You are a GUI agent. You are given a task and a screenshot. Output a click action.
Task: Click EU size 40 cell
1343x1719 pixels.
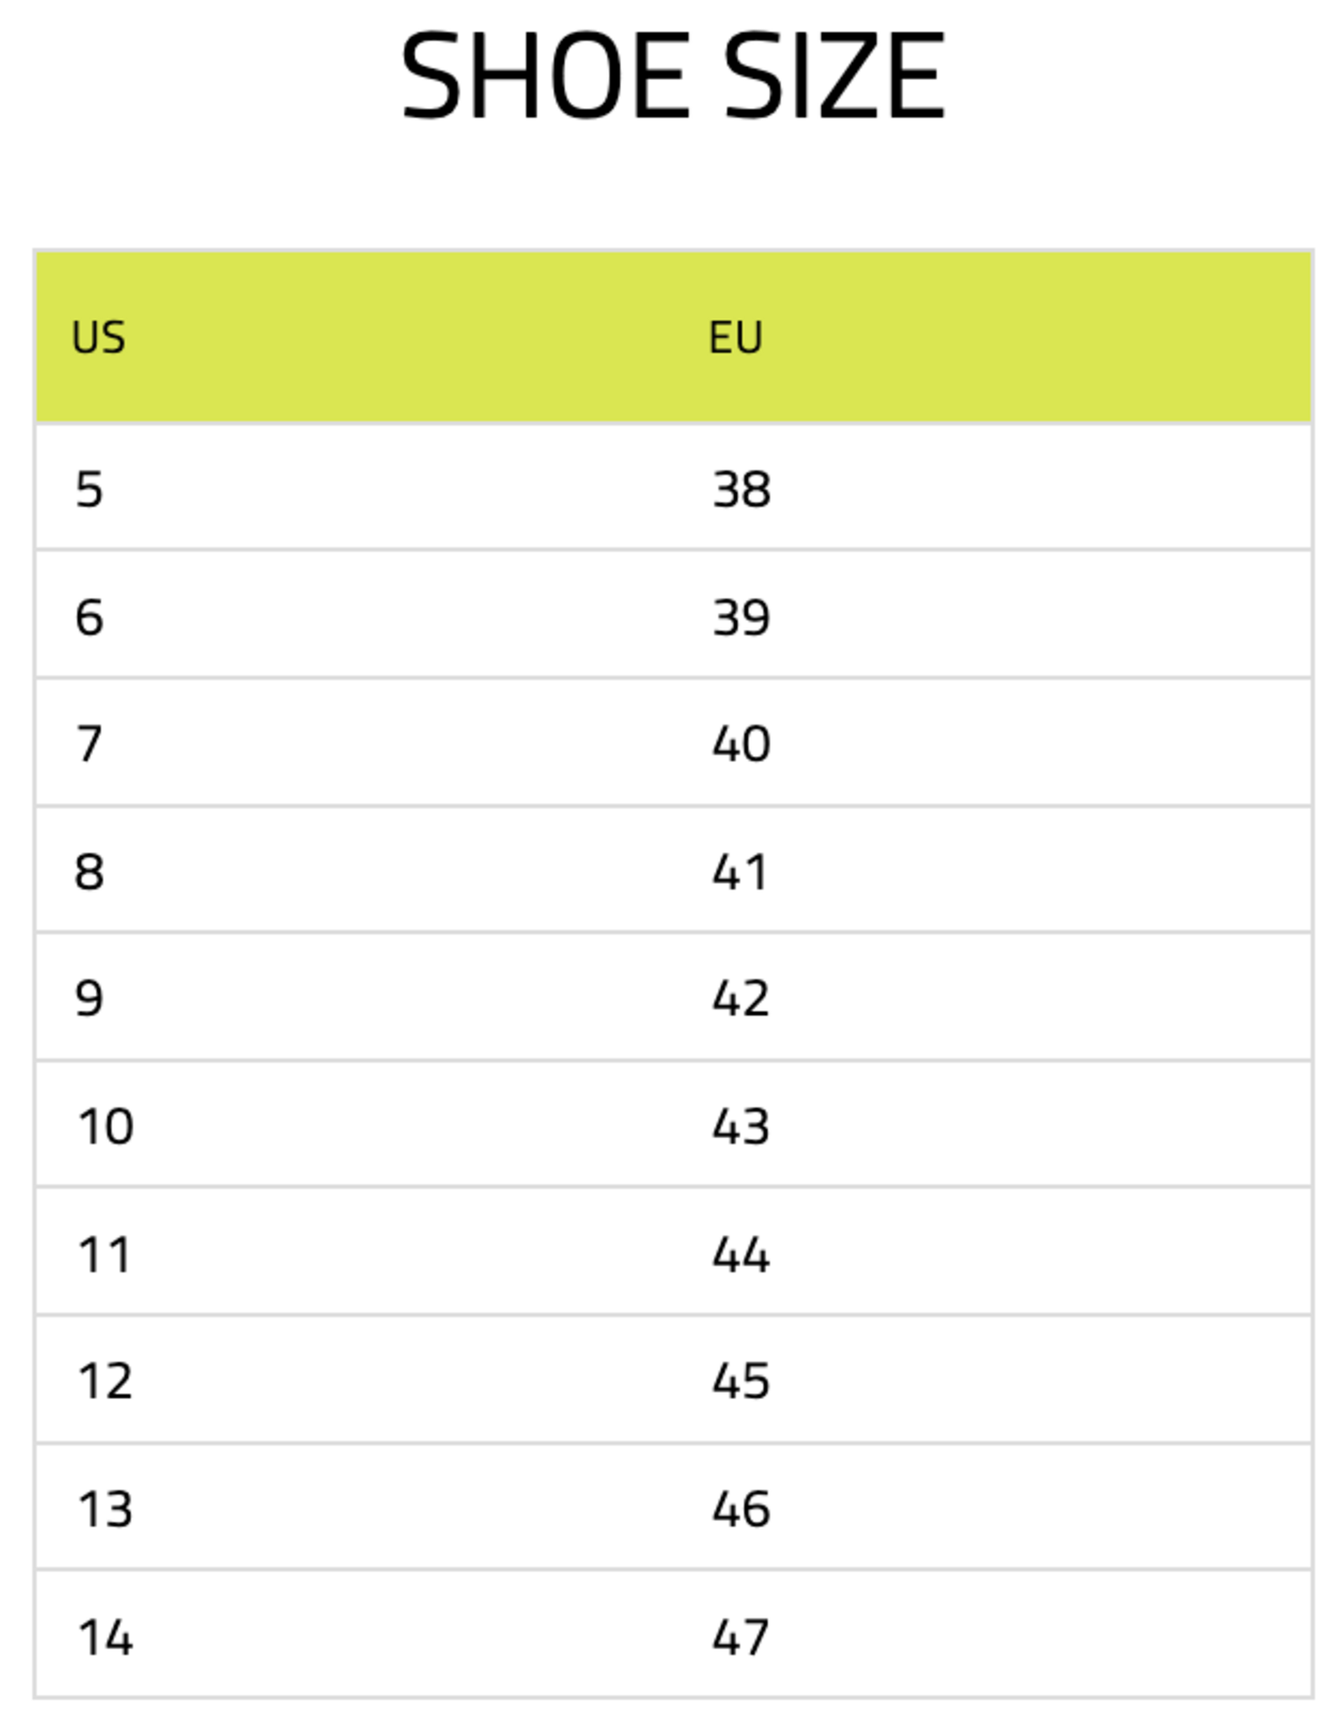tap(741, 744)
